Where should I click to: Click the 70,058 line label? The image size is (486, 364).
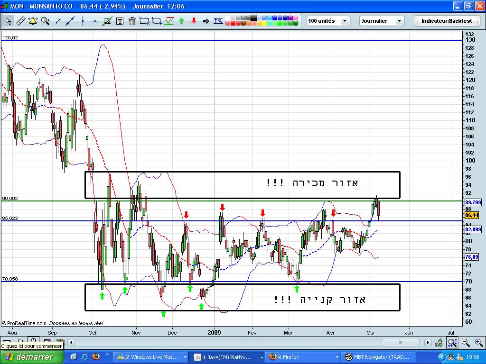point(10,279)
